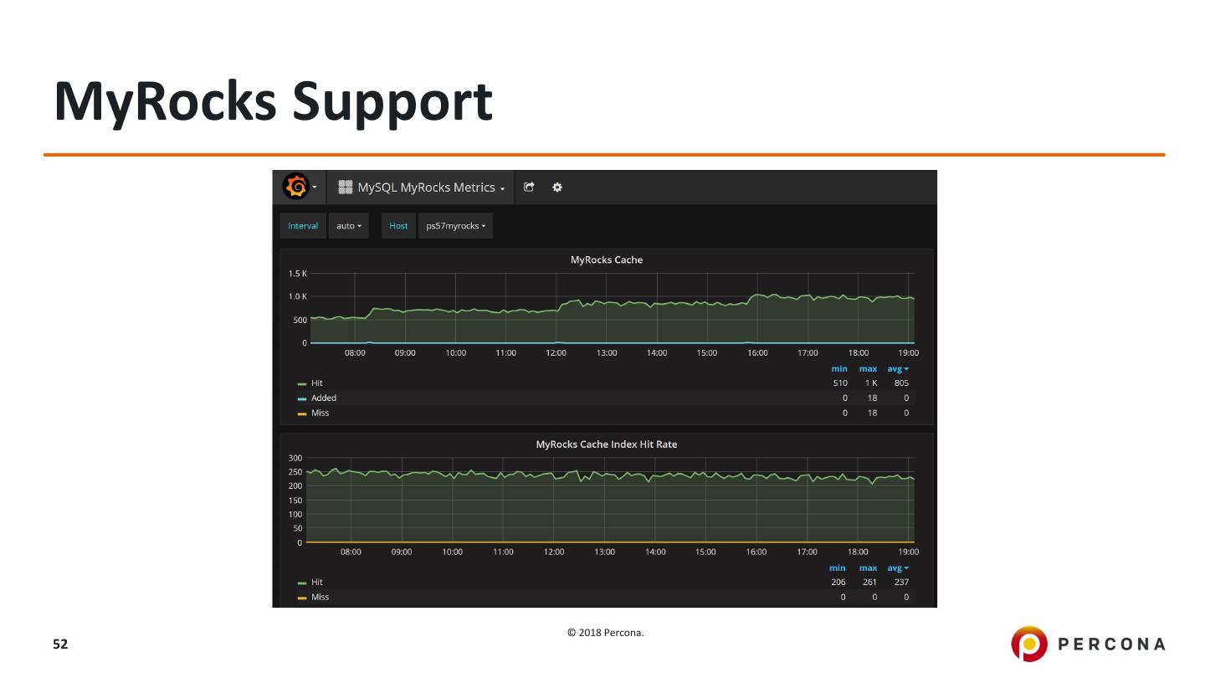Toggle the Miss series in Index Hit Rate legend
The width and height of the screenshot is (1205, 678).
(x=320, y=598)
